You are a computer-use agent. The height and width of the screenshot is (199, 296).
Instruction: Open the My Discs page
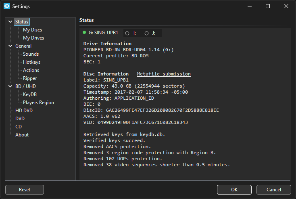(x=33, y=30)
